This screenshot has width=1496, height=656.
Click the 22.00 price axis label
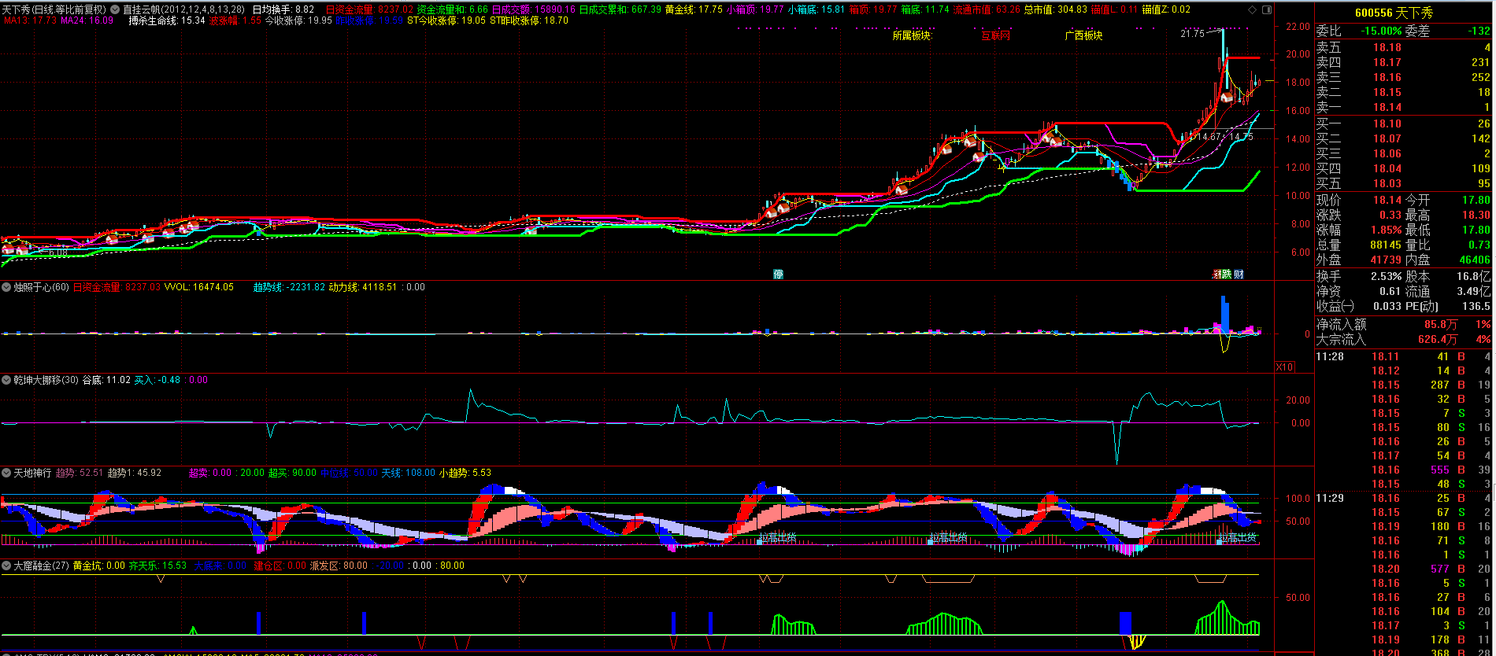pyautogui.click(x=1298, y=26)
